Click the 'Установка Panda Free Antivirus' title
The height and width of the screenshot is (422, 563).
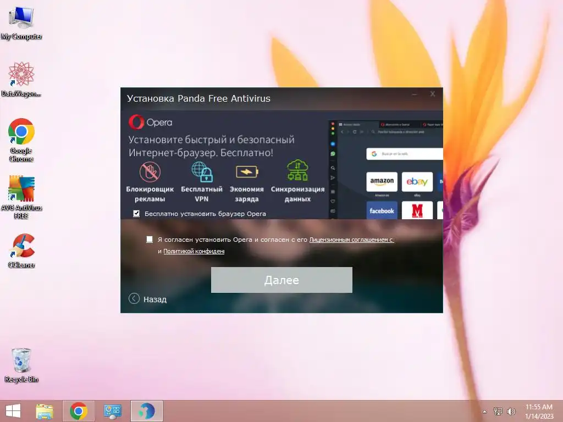pos(198,98)
